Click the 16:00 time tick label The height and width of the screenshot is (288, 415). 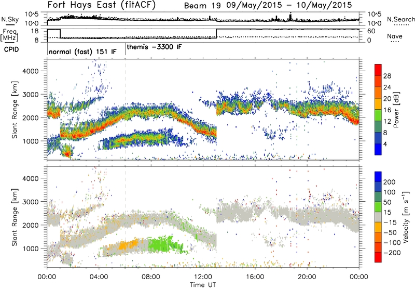coord(255,277)
